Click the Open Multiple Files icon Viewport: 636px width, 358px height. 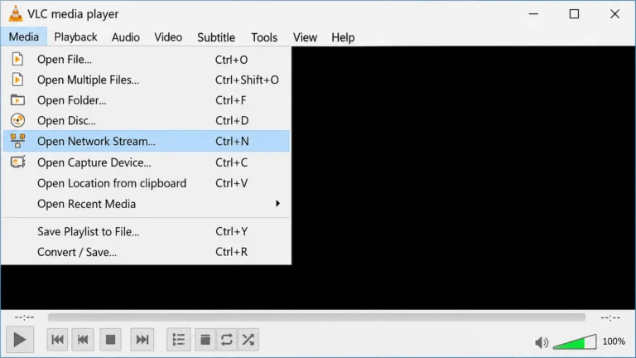click(17, 80)
